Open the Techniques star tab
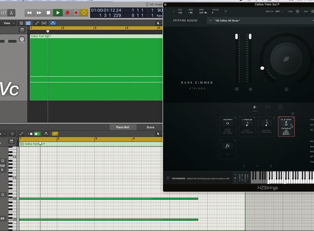314x231 pixels. coord(255,107)
